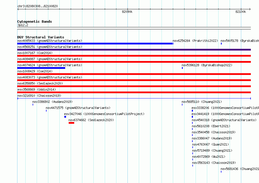The width and height of the screenshot is (259, 183).
Task: Select the nsv4568251 purple variant bar
Action: click(134, 50)
